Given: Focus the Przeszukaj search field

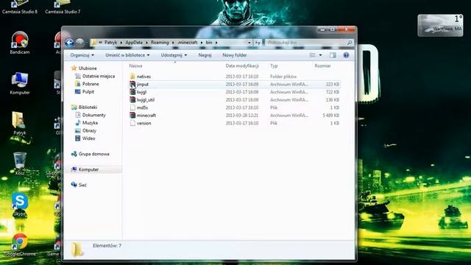Looking at the screenshot, I should point(306,43).
